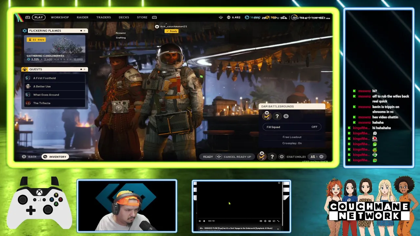
Task: Select the A First Foothold quest
Action: pos(54,78)
